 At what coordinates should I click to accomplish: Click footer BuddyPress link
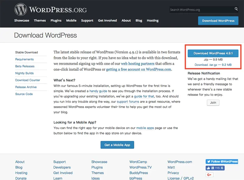pyautogui.click(x=139, y=173)
